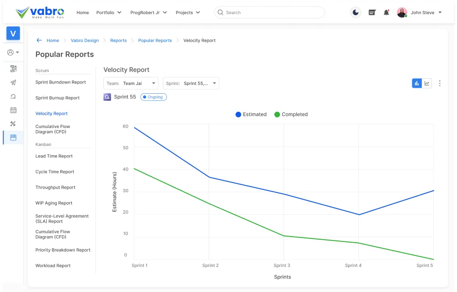The width and height of the screenshot is (457, 292).
Task: Open notifications via the bell icon
Action: pyautogui.click(x=386, y=12)
